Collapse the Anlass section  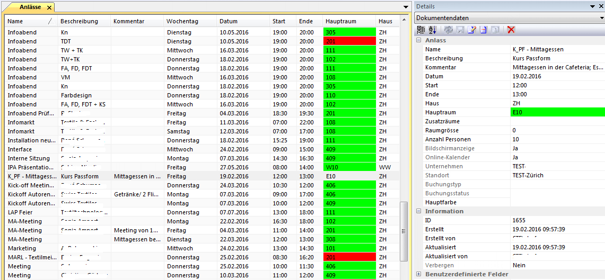point(419,40)
